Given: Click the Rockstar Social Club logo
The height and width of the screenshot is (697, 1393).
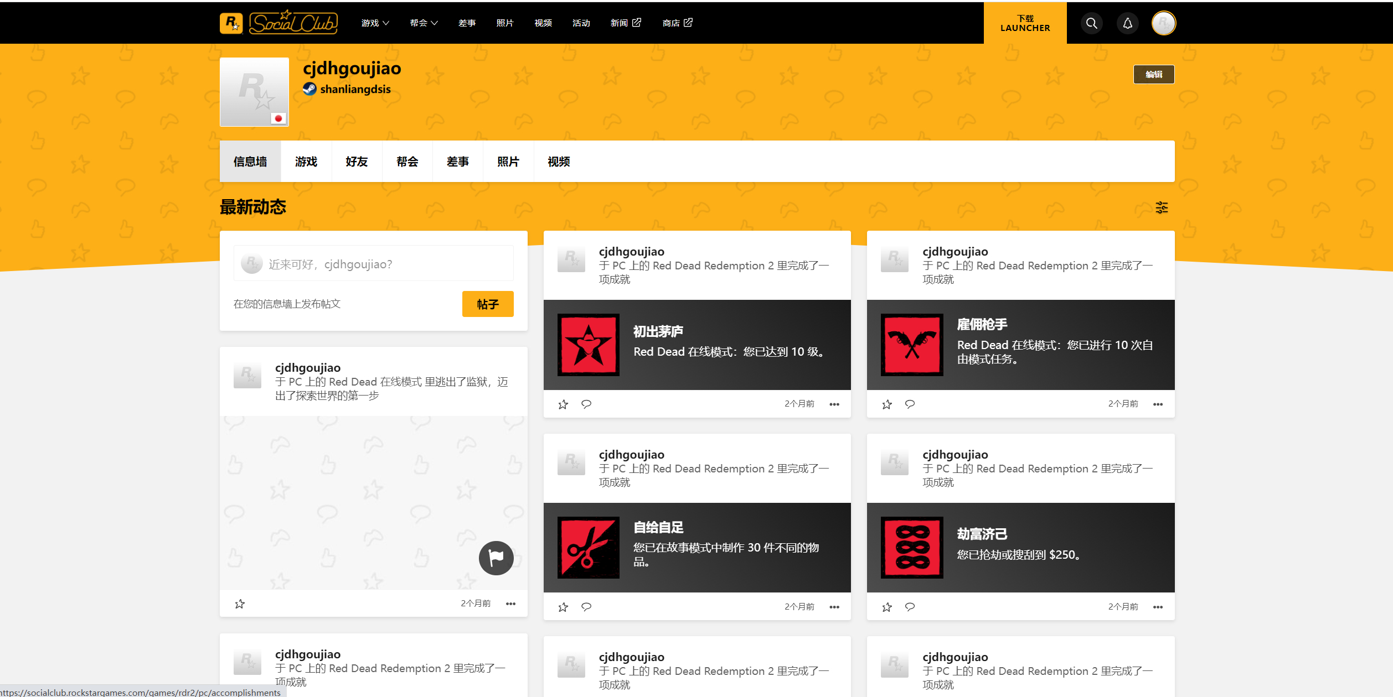Looking at the screenshot, I should [x=278, y=23].
